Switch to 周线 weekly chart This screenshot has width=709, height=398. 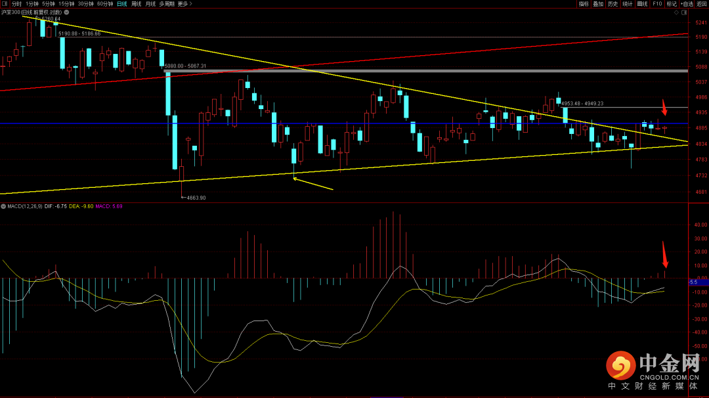tap(136, 4)
